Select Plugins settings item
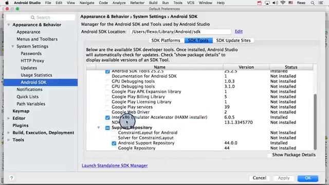This screenshot has width=329, height=185. click(21, 125)
